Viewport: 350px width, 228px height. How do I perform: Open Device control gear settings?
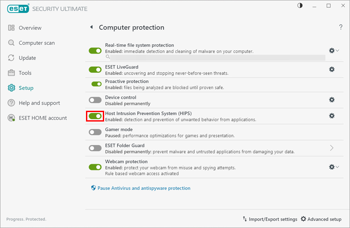(332, 100)
